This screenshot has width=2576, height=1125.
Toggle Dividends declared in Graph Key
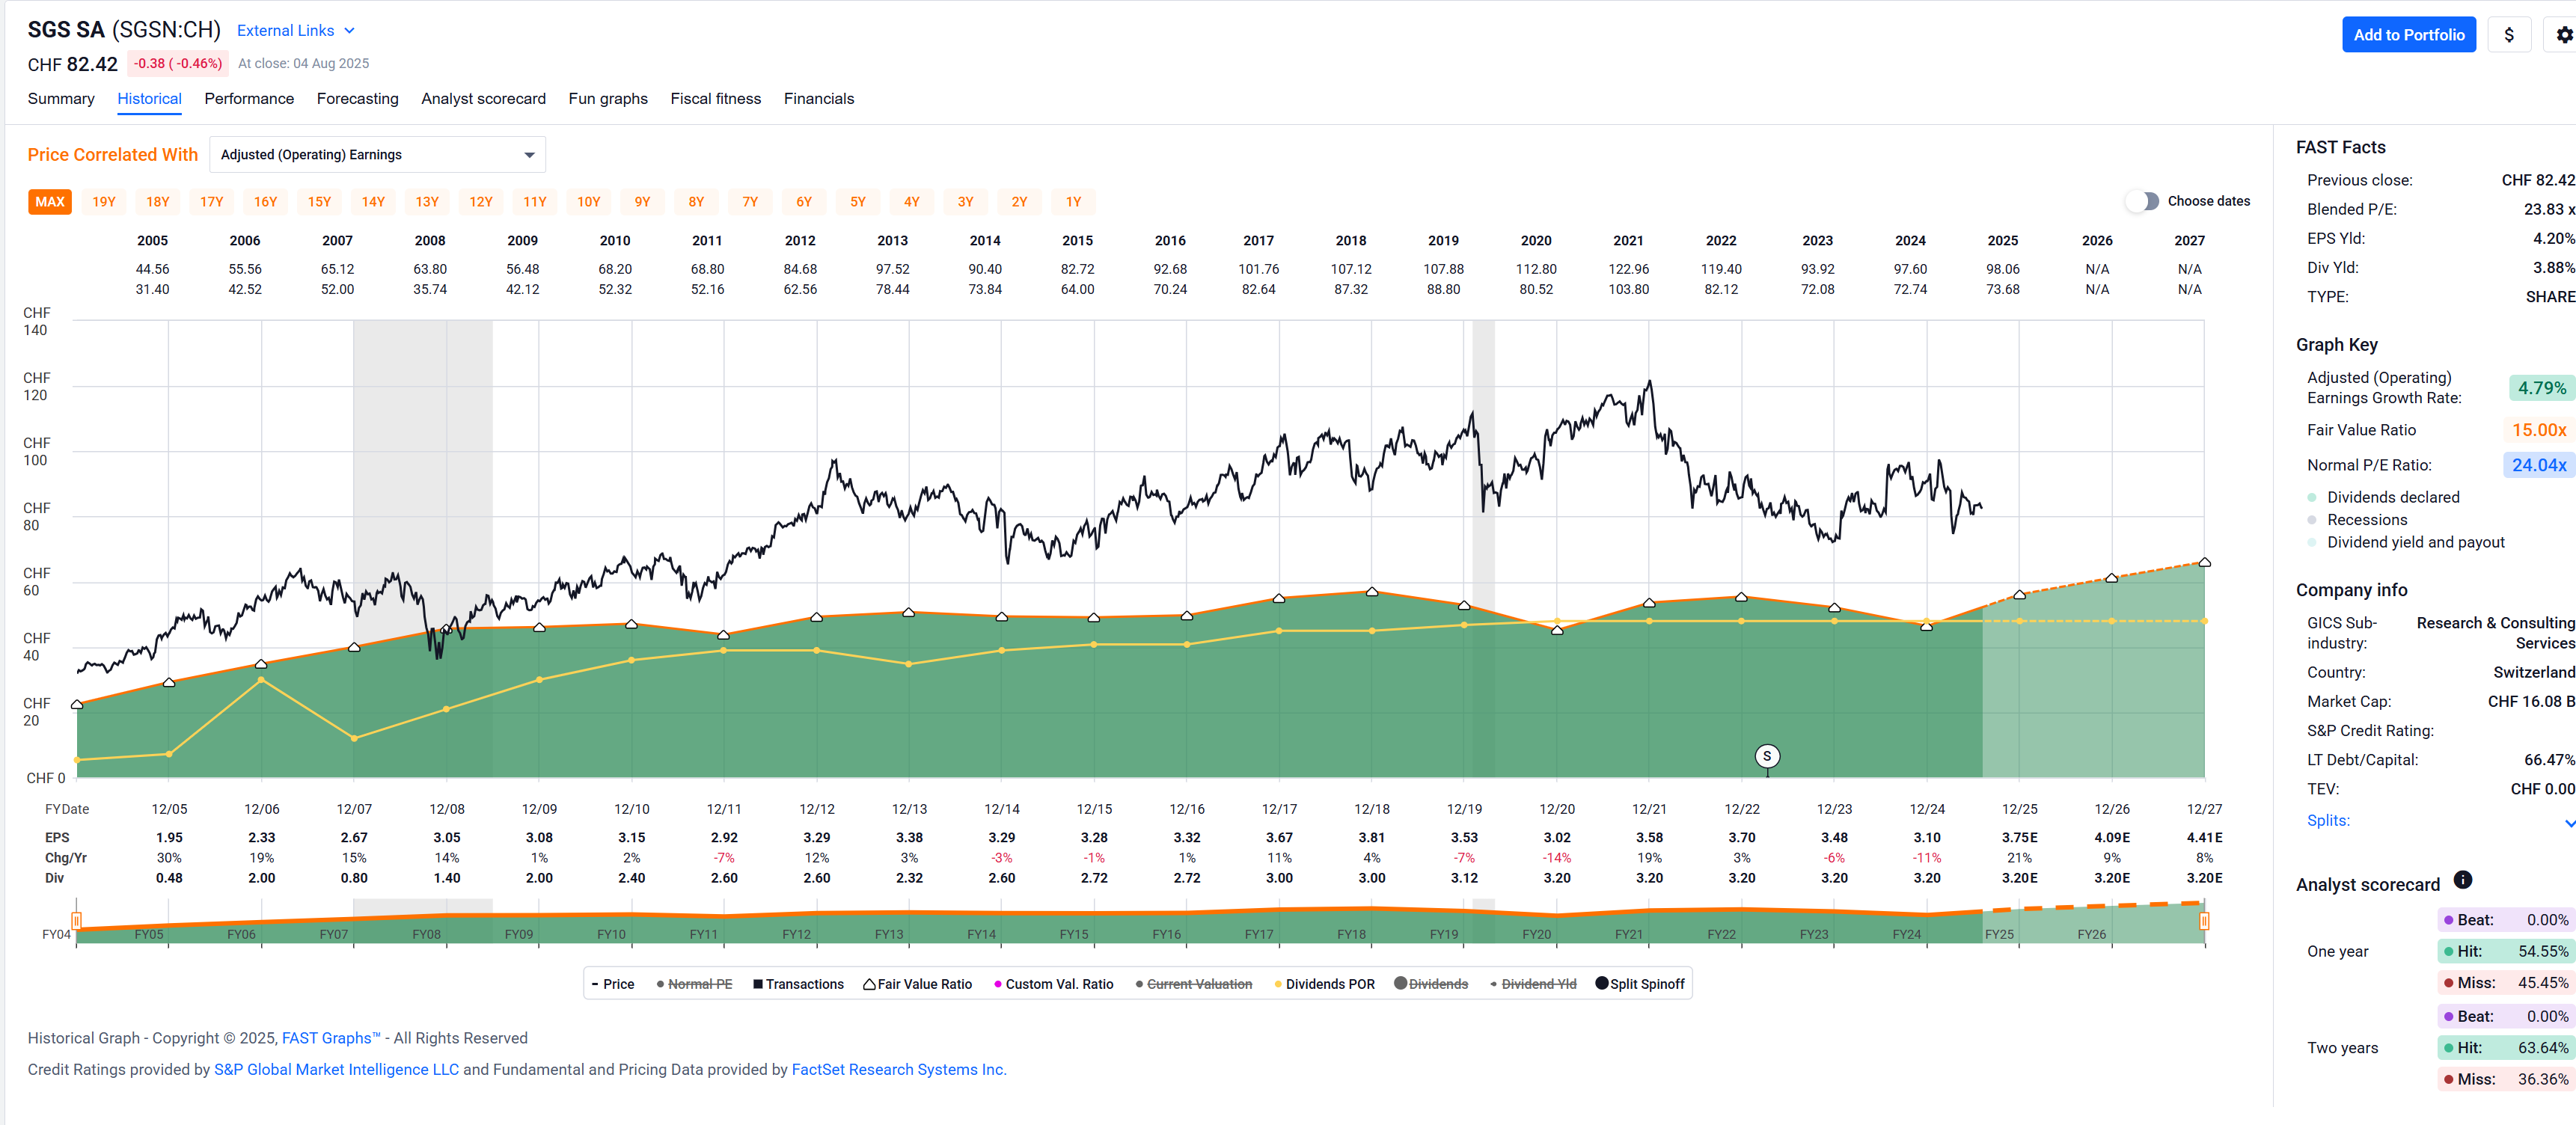coord(2383,497)
